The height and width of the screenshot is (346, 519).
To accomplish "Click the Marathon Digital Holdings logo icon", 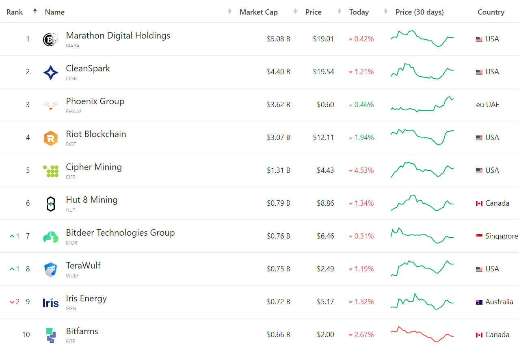I will [x=51, y=40].
